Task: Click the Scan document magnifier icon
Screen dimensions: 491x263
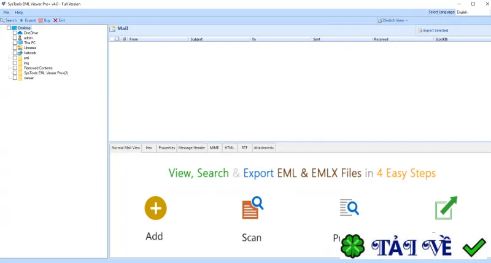Action: point(253,208)
